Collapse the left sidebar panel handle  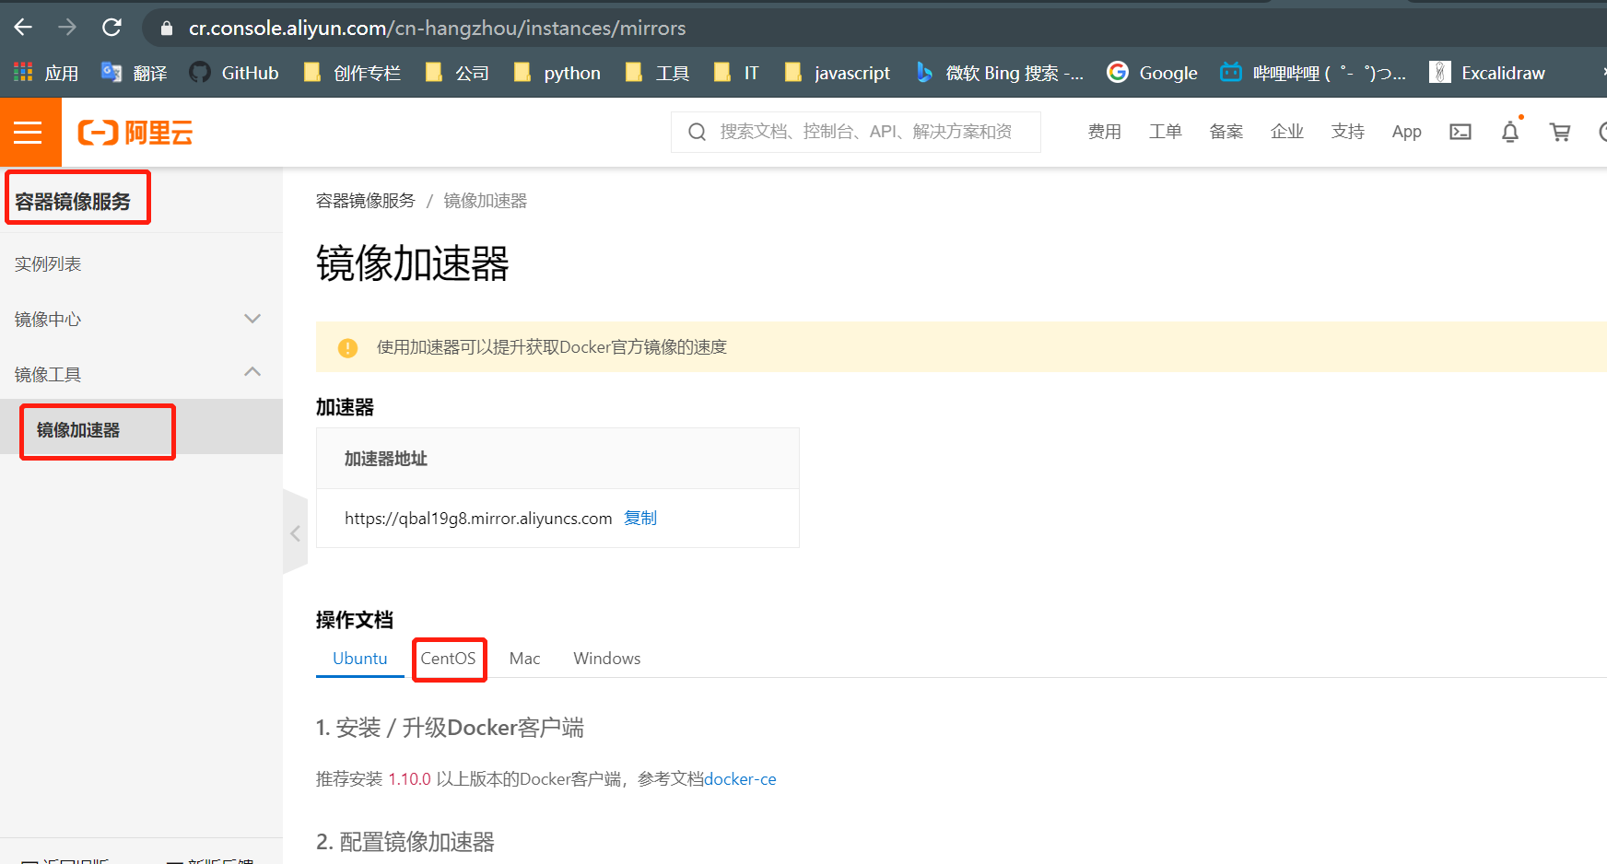click(295, 533)
